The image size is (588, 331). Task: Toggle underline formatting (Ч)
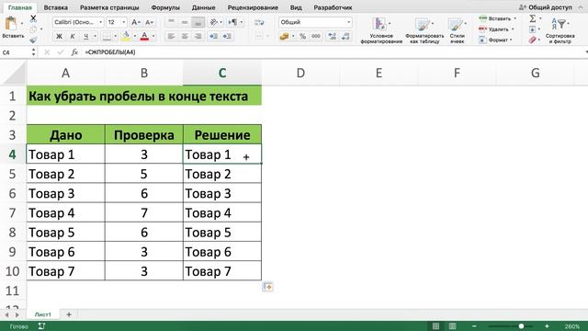click(x=85, y=37)
